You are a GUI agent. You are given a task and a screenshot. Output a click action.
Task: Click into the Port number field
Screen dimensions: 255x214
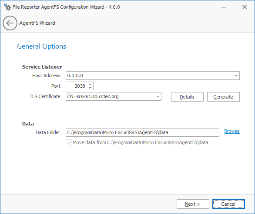[x=77, y=86]
